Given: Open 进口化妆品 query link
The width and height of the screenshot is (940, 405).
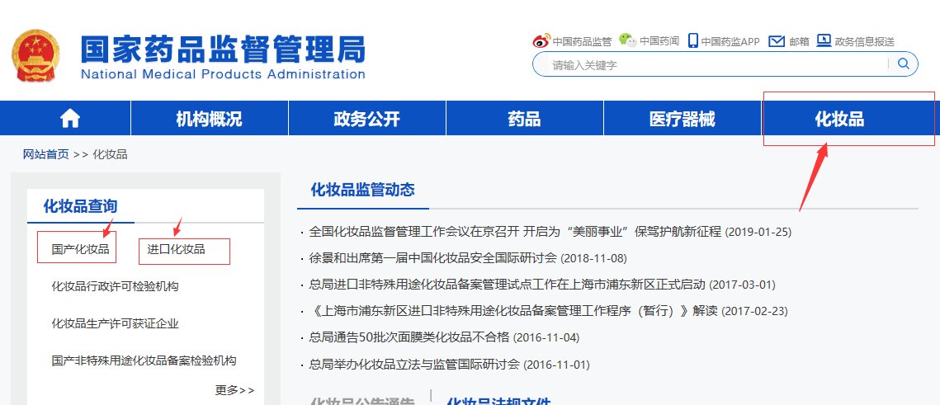Looking at the screenshot, I should pyautogui.click(x=177, y=249).
